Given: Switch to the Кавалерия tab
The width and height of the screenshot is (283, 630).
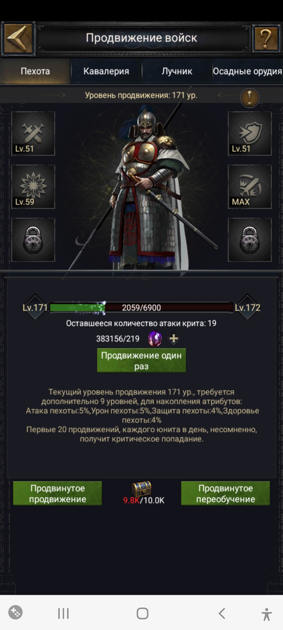Looking at the screenshot, I should 106,71.
